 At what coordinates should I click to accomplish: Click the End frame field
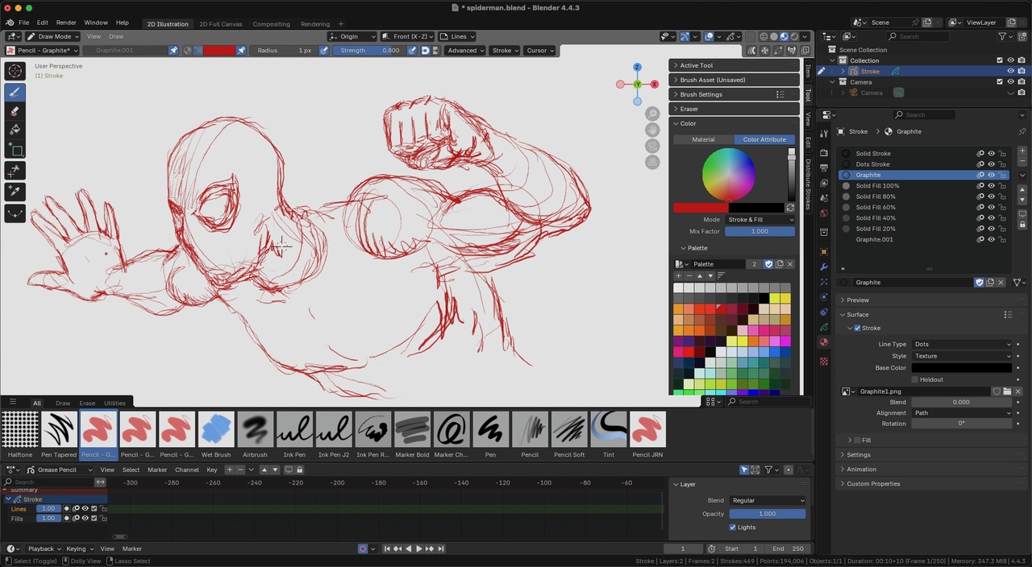(789, 548)
